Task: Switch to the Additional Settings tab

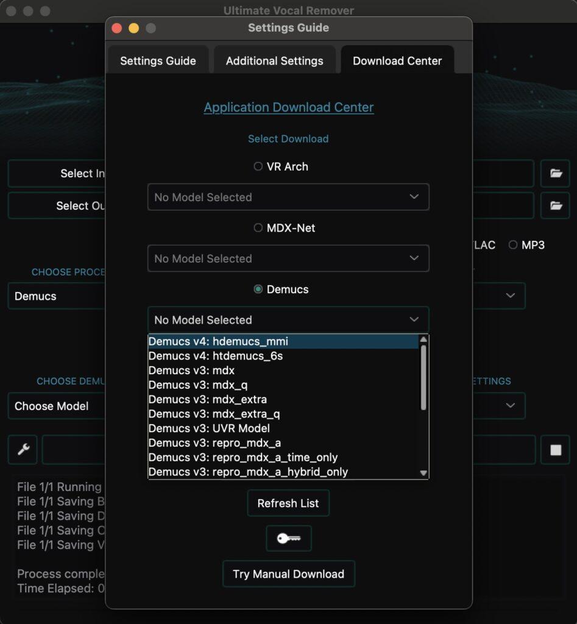Action: 274,61
